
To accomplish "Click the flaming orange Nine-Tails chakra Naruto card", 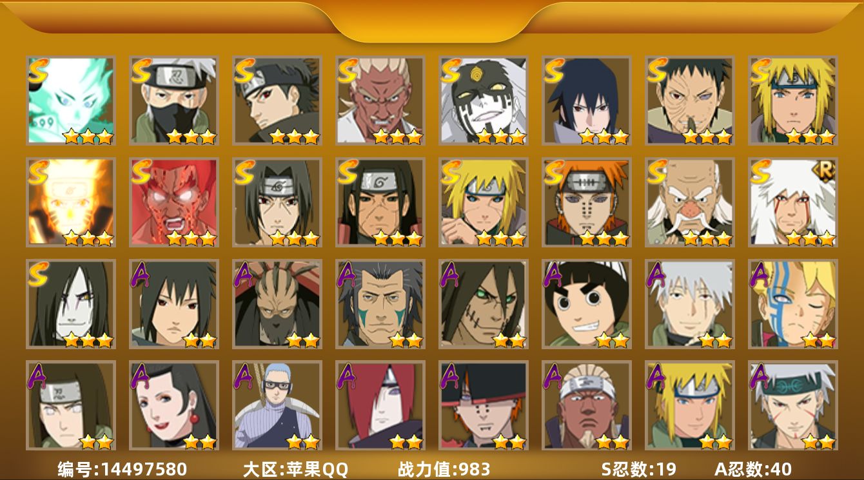I will tap(70, 202).
